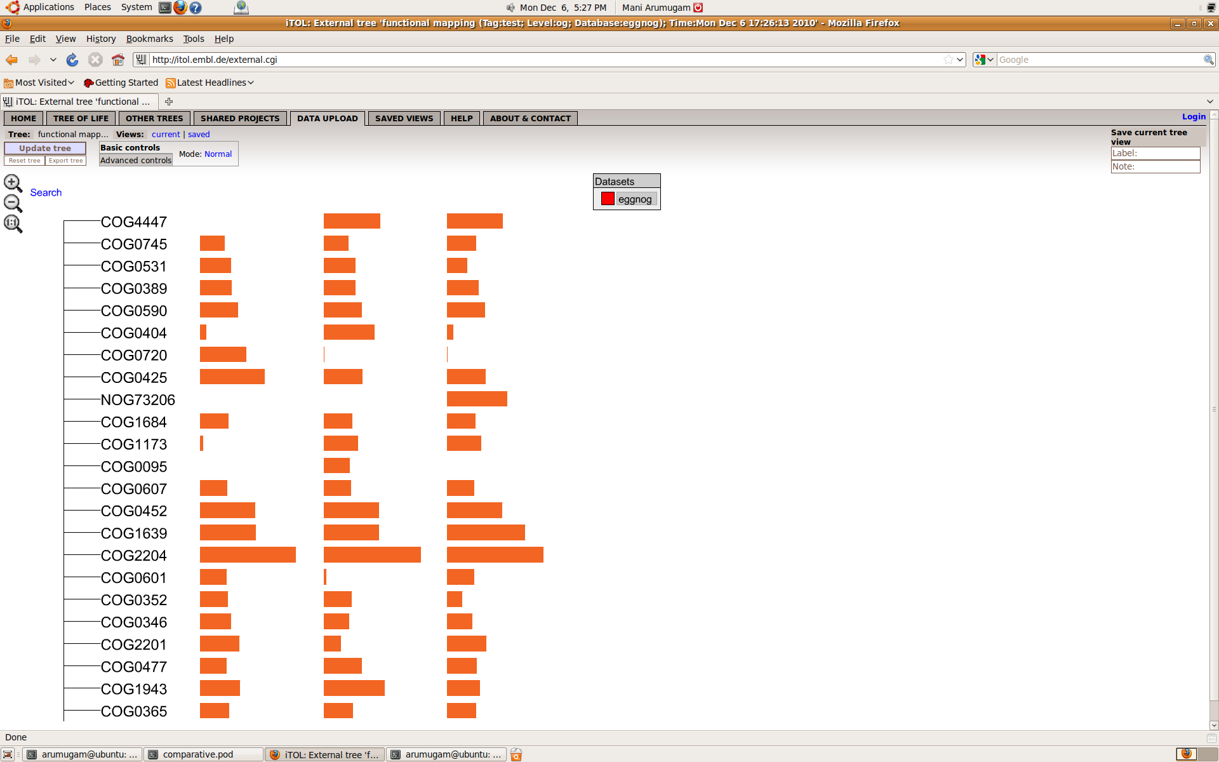Open the search engine selector dropdown
The height and width of the screenshot is (762, 1219).
click(984, 60)
